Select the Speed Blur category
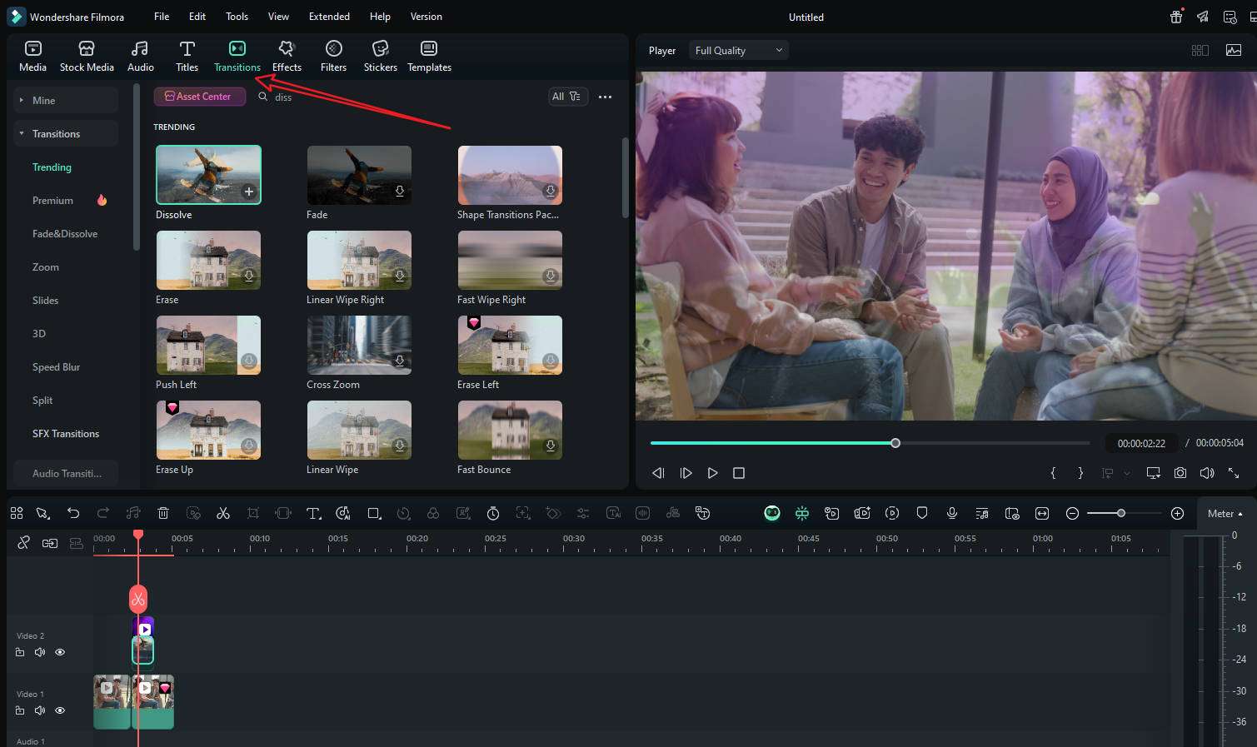The width and height of the screenshot is (1257, 747). [x=56, y=367]
